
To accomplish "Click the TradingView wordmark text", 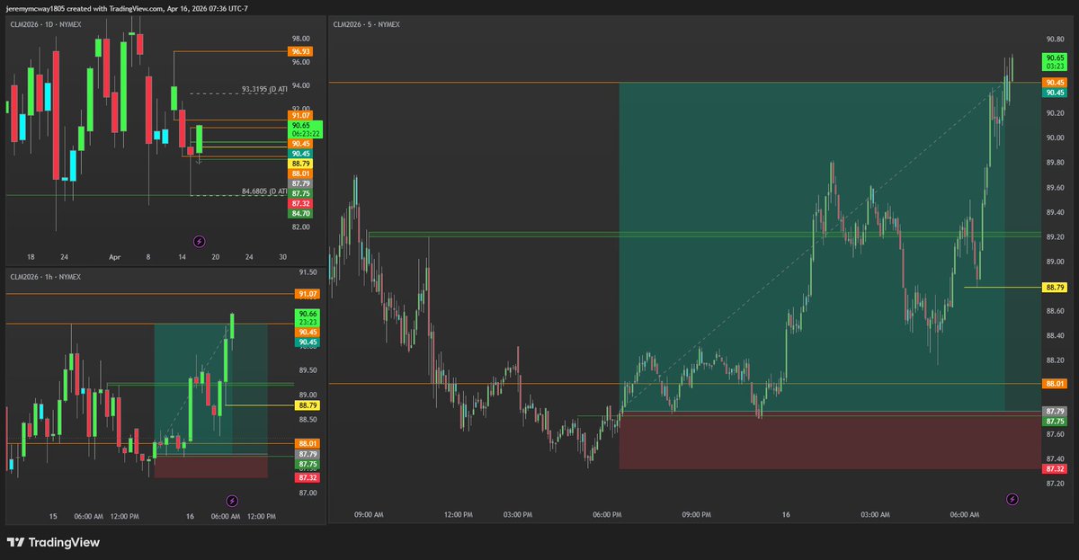I will coord(64,543).
